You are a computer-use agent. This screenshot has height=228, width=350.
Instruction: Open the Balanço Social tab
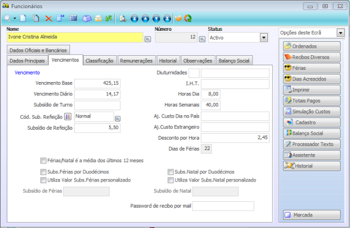pyautogui.click(x=234, y=60)
